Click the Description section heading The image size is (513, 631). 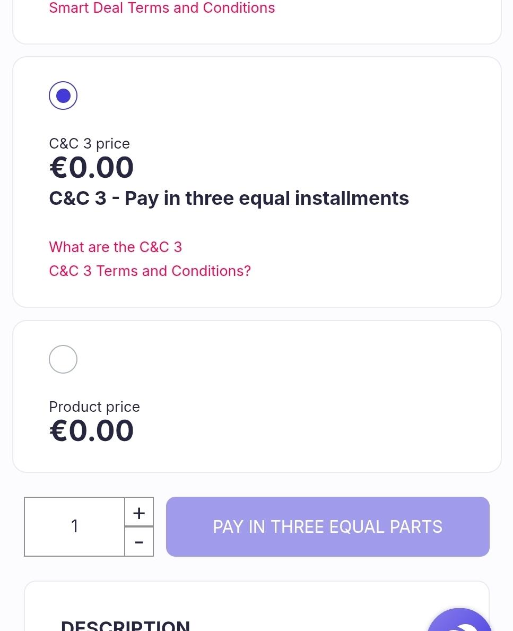click(x=125, y=625)
